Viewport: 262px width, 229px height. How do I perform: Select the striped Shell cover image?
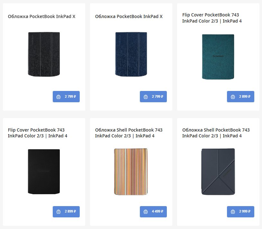[x=131, y=171]
